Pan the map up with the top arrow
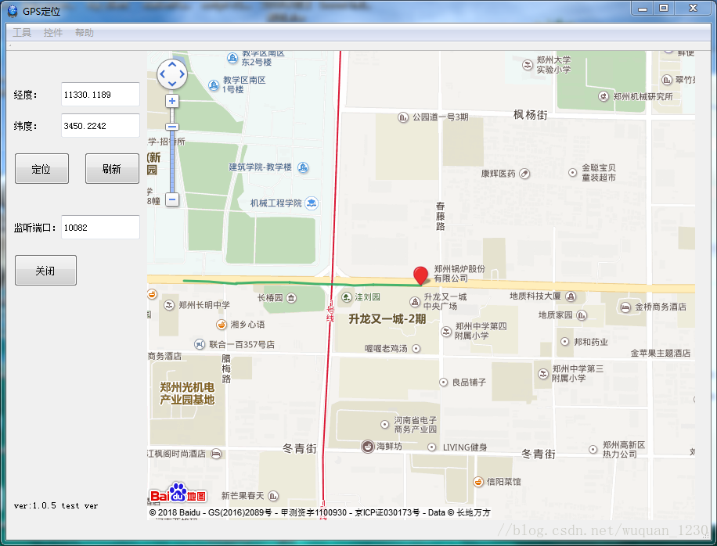 tap(172, 64)
